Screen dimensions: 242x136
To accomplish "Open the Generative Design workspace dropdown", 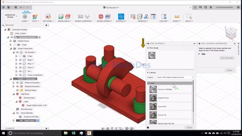I will coord(11,16).
